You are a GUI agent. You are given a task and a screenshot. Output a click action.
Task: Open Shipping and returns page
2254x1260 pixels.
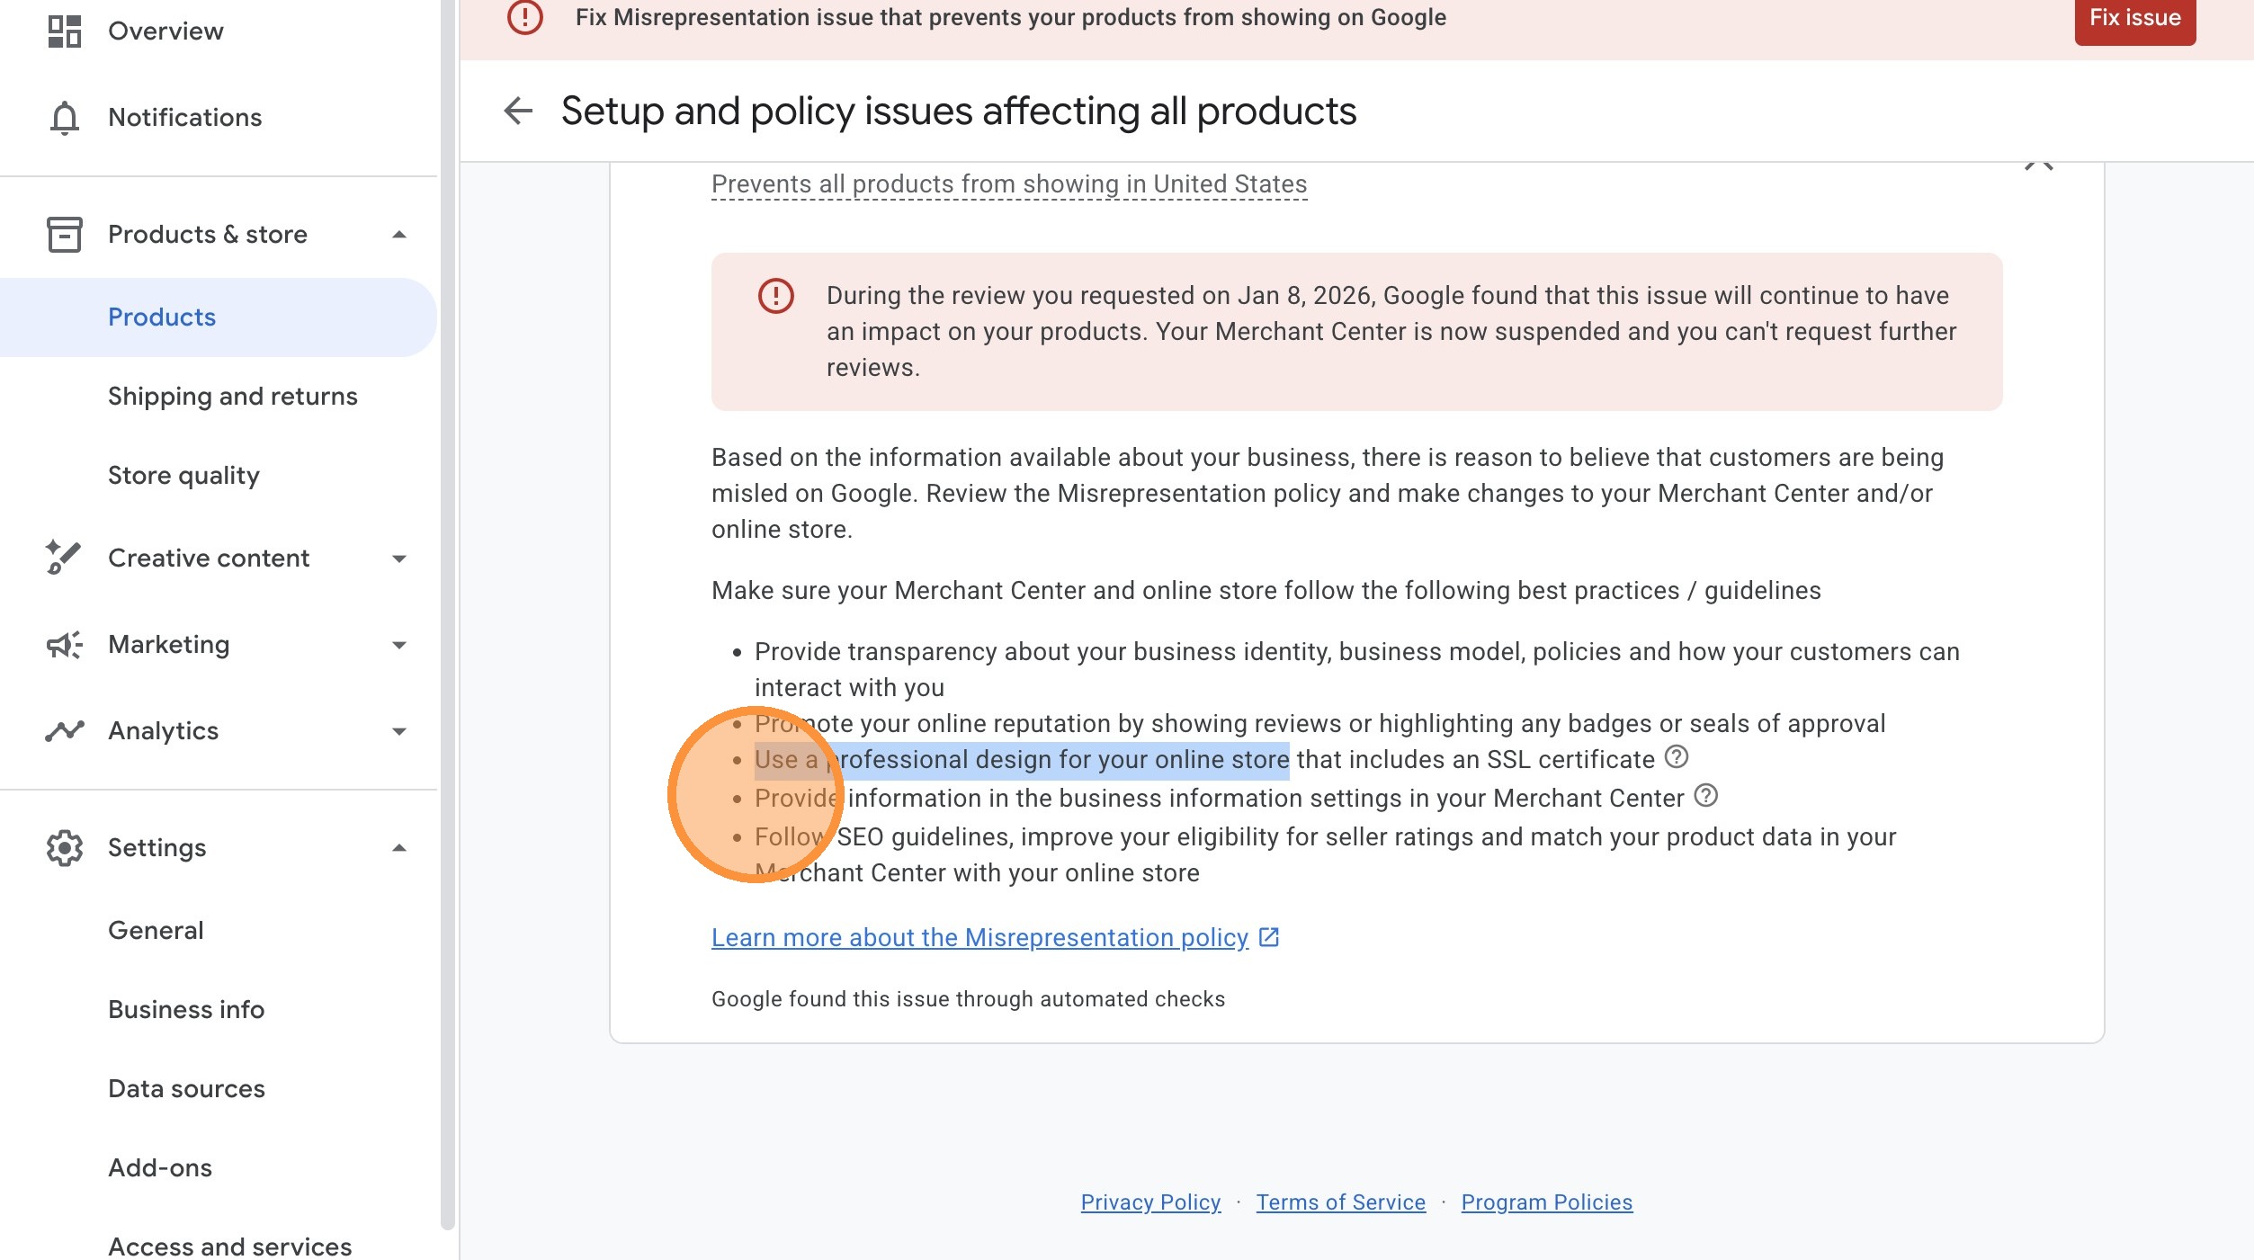click(232, 397)
